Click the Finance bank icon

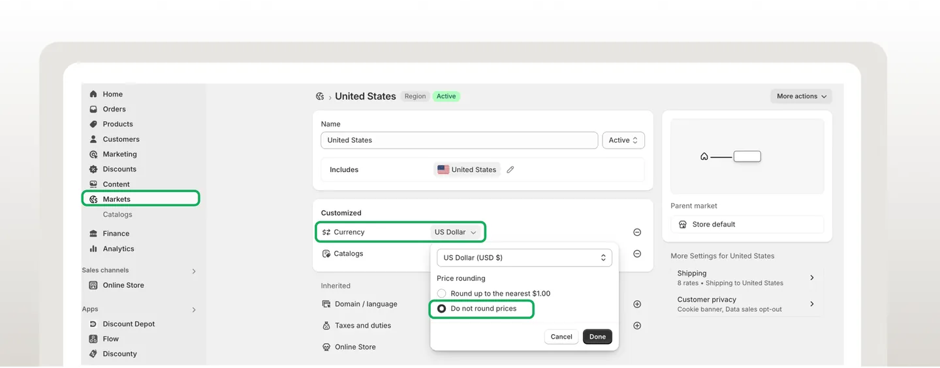click(x=93, y=234)
